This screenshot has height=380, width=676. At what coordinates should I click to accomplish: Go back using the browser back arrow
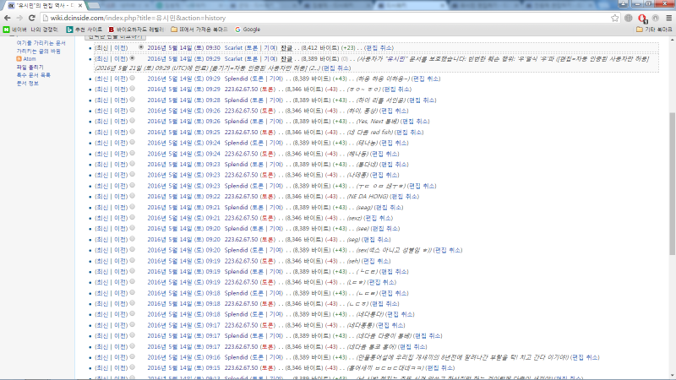click(x=8, y=18)
